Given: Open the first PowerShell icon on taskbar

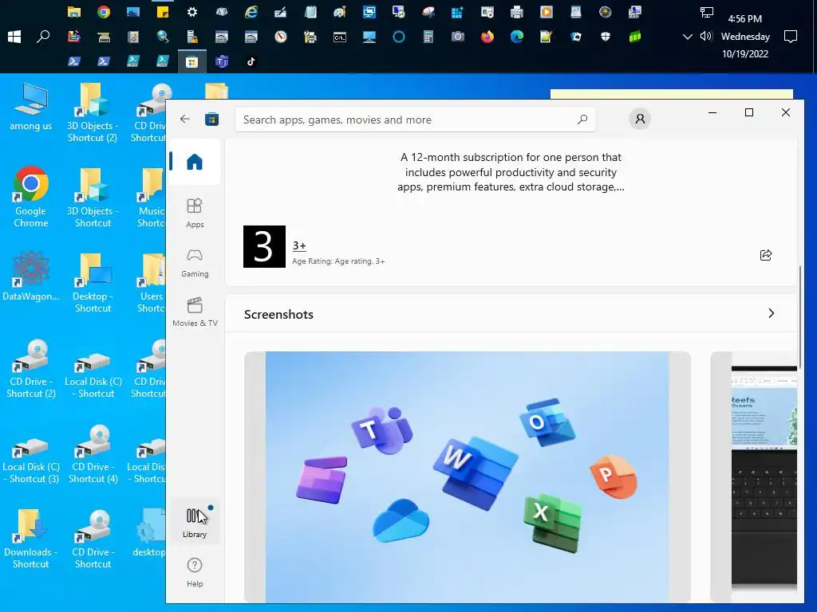Looking at the screenshot, I should [x=74, y=61].
